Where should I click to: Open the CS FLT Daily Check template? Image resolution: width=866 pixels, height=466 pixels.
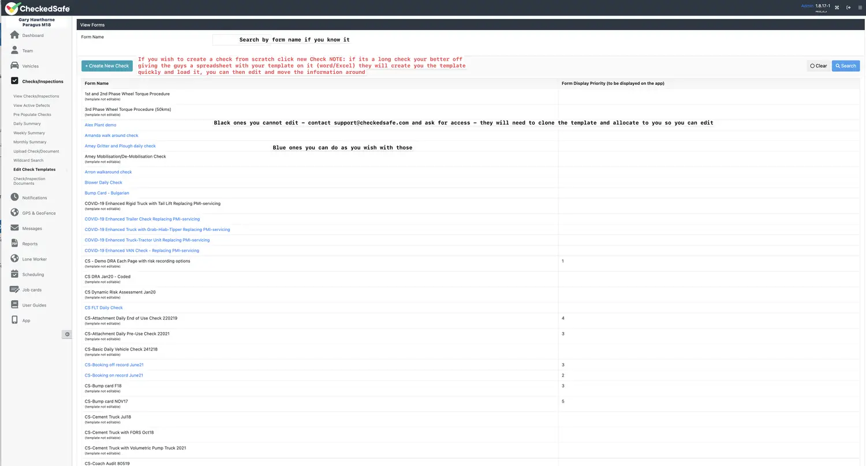(103, 307)
